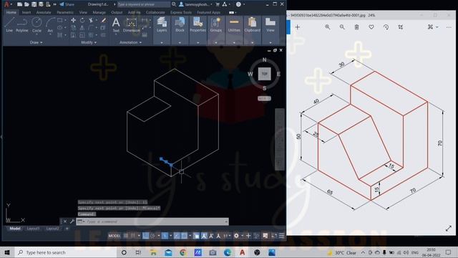Click the search magnifier in AutoCAD title bar

pyautogui.click(x=174, y=4)
